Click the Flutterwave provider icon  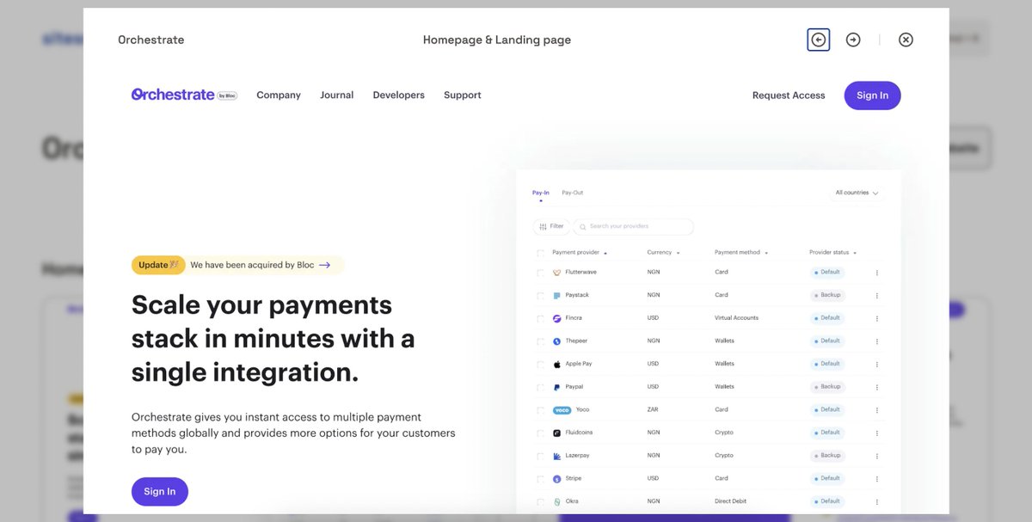click(x=557, y=273)
